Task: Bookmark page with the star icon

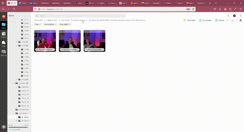Action: (193, 9)
